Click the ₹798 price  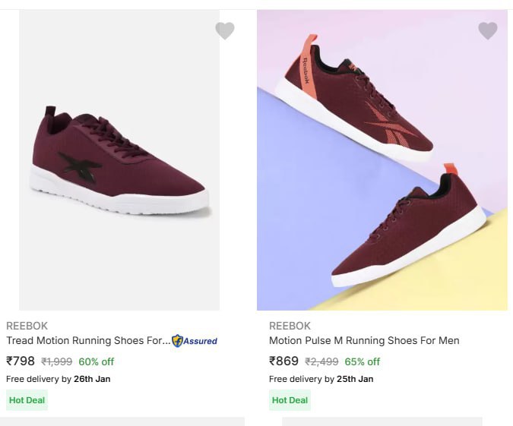click(x=21, y=361)
